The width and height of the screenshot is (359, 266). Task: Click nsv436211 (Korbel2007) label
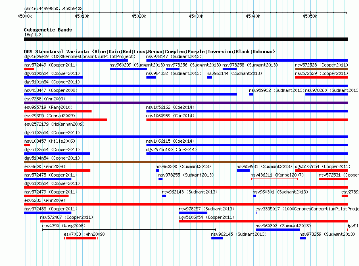pyautogui.click(x=277, y=175)
